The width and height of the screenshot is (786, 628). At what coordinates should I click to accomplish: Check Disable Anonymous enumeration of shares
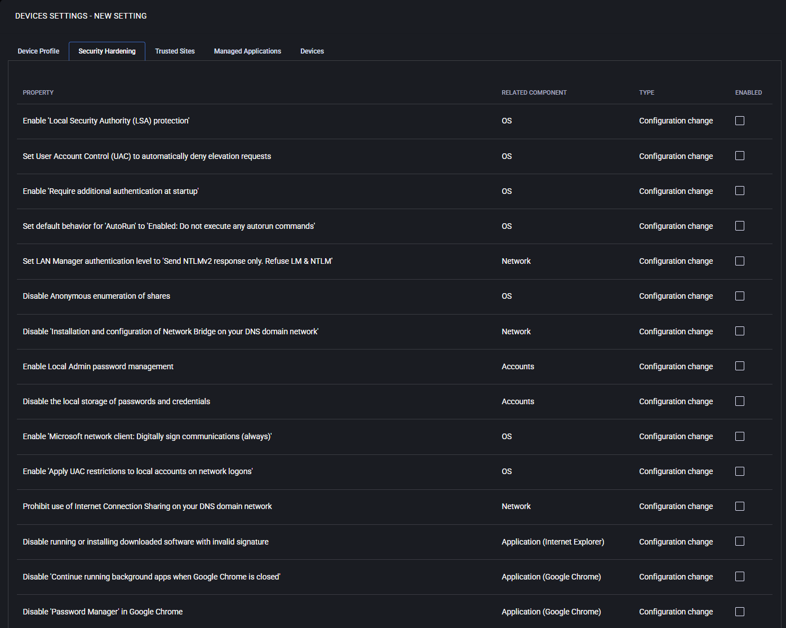740,296
